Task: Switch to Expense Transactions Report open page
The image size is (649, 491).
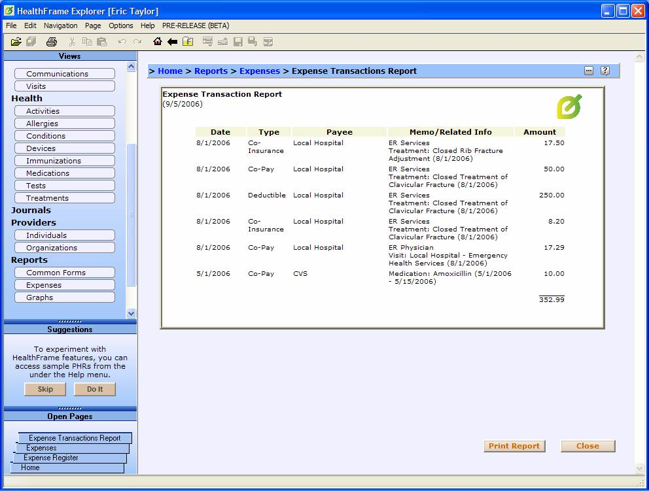Action: click(75, 437)
